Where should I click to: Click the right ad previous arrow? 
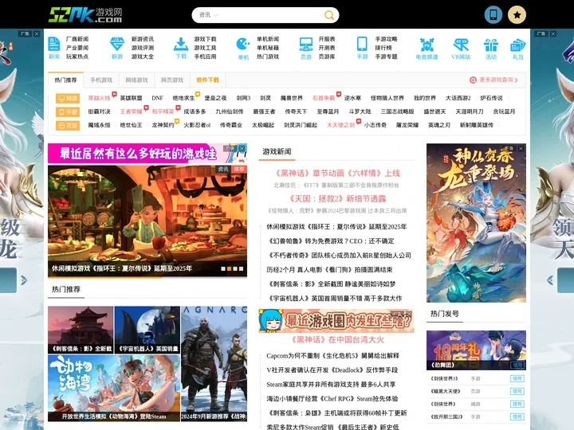(x=550, y=280)
